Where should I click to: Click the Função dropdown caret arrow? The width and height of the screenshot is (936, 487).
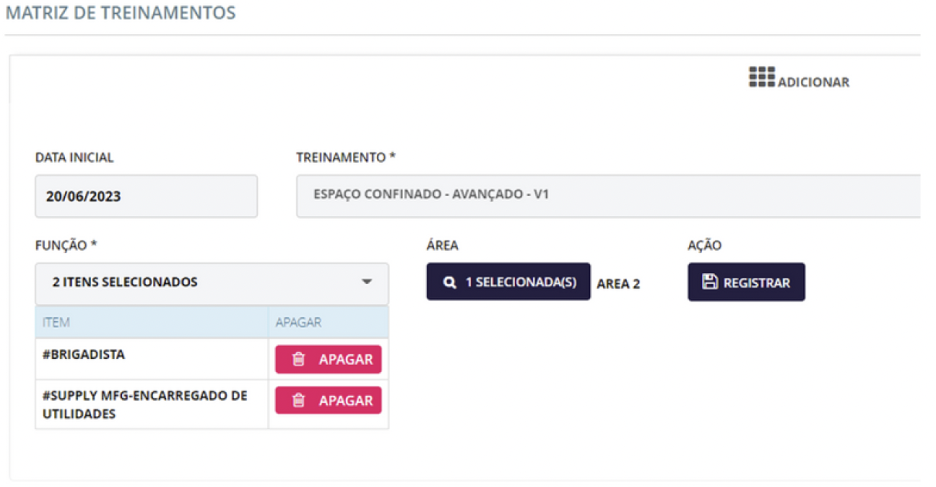coord(367,282)
